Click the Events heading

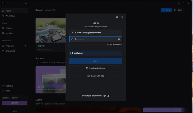click(39, 100)
